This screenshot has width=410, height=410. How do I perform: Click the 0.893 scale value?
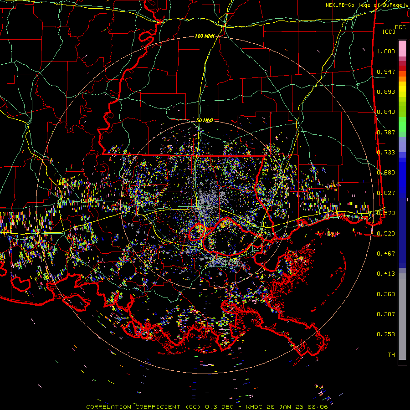coord(386,92)
